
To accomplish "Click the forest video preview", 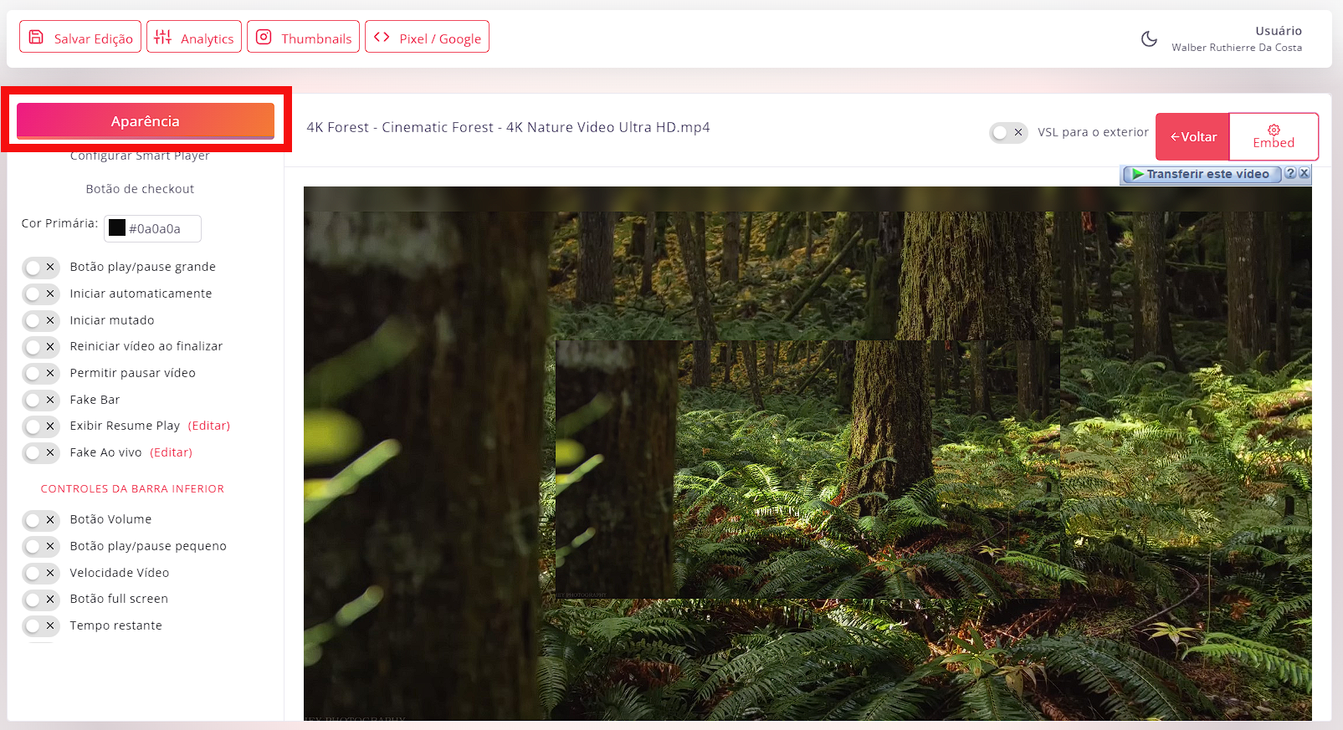I will tap(807, 453).
